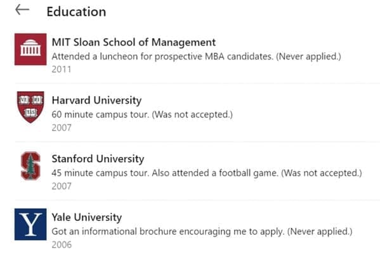Viewport: 380px width, 259px height.
Task: Click "(Was not accepted.)" note for Harvard
Action: point(192,115)
